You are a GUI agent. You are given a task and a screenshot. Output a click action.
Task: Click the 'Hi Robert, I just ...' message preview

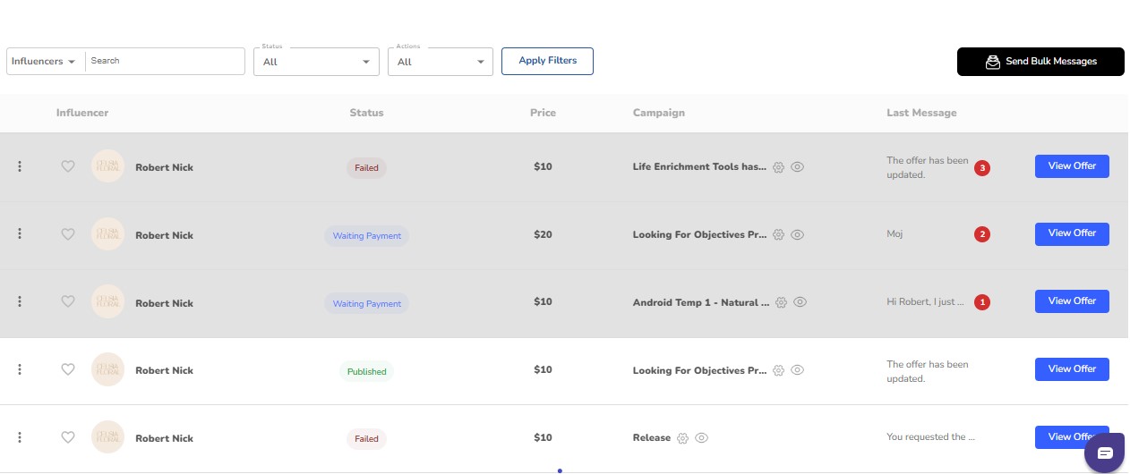coord(926,302)
